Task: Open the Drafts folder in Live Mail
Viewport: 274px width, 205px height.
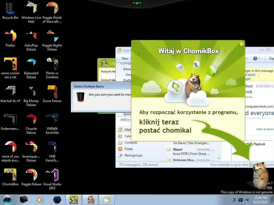Action: pos(127,80)
